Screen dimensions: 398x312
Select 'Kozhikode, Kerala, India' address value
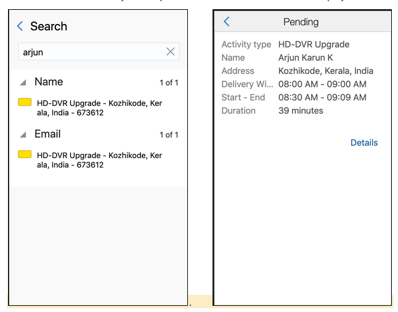pyautogui.click(x=326, y=71)
